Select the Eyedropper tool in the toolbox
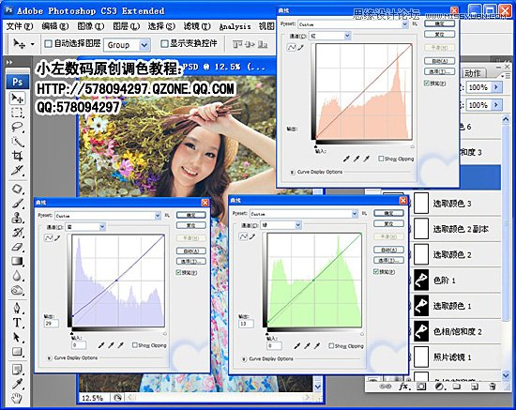The width and height of the screenshot is (516, 410). pos(17,384)
